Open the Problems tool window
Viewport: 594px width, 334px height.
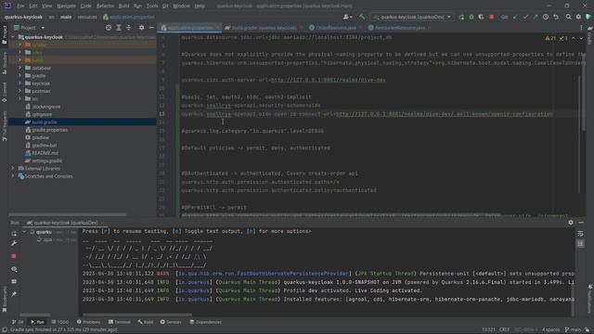click(89, 322)
